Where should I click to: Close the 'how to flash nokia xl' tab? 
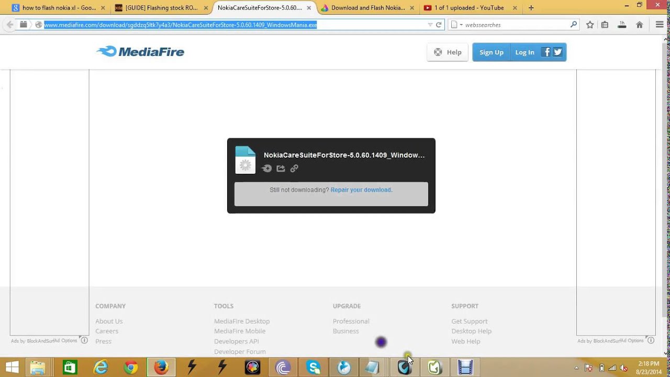click(x=103, y=8)
